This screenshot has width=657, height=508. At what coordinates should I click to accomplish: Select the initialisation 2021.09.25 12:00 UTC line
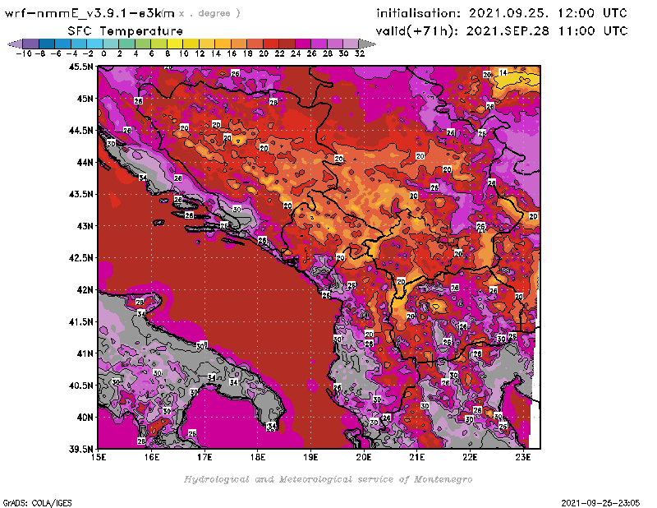(x=502, y=13)
